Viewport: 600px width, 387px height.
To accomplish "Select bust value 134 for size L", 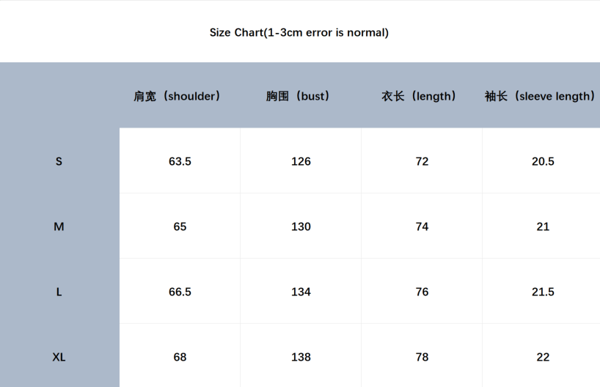I will 301,292.
